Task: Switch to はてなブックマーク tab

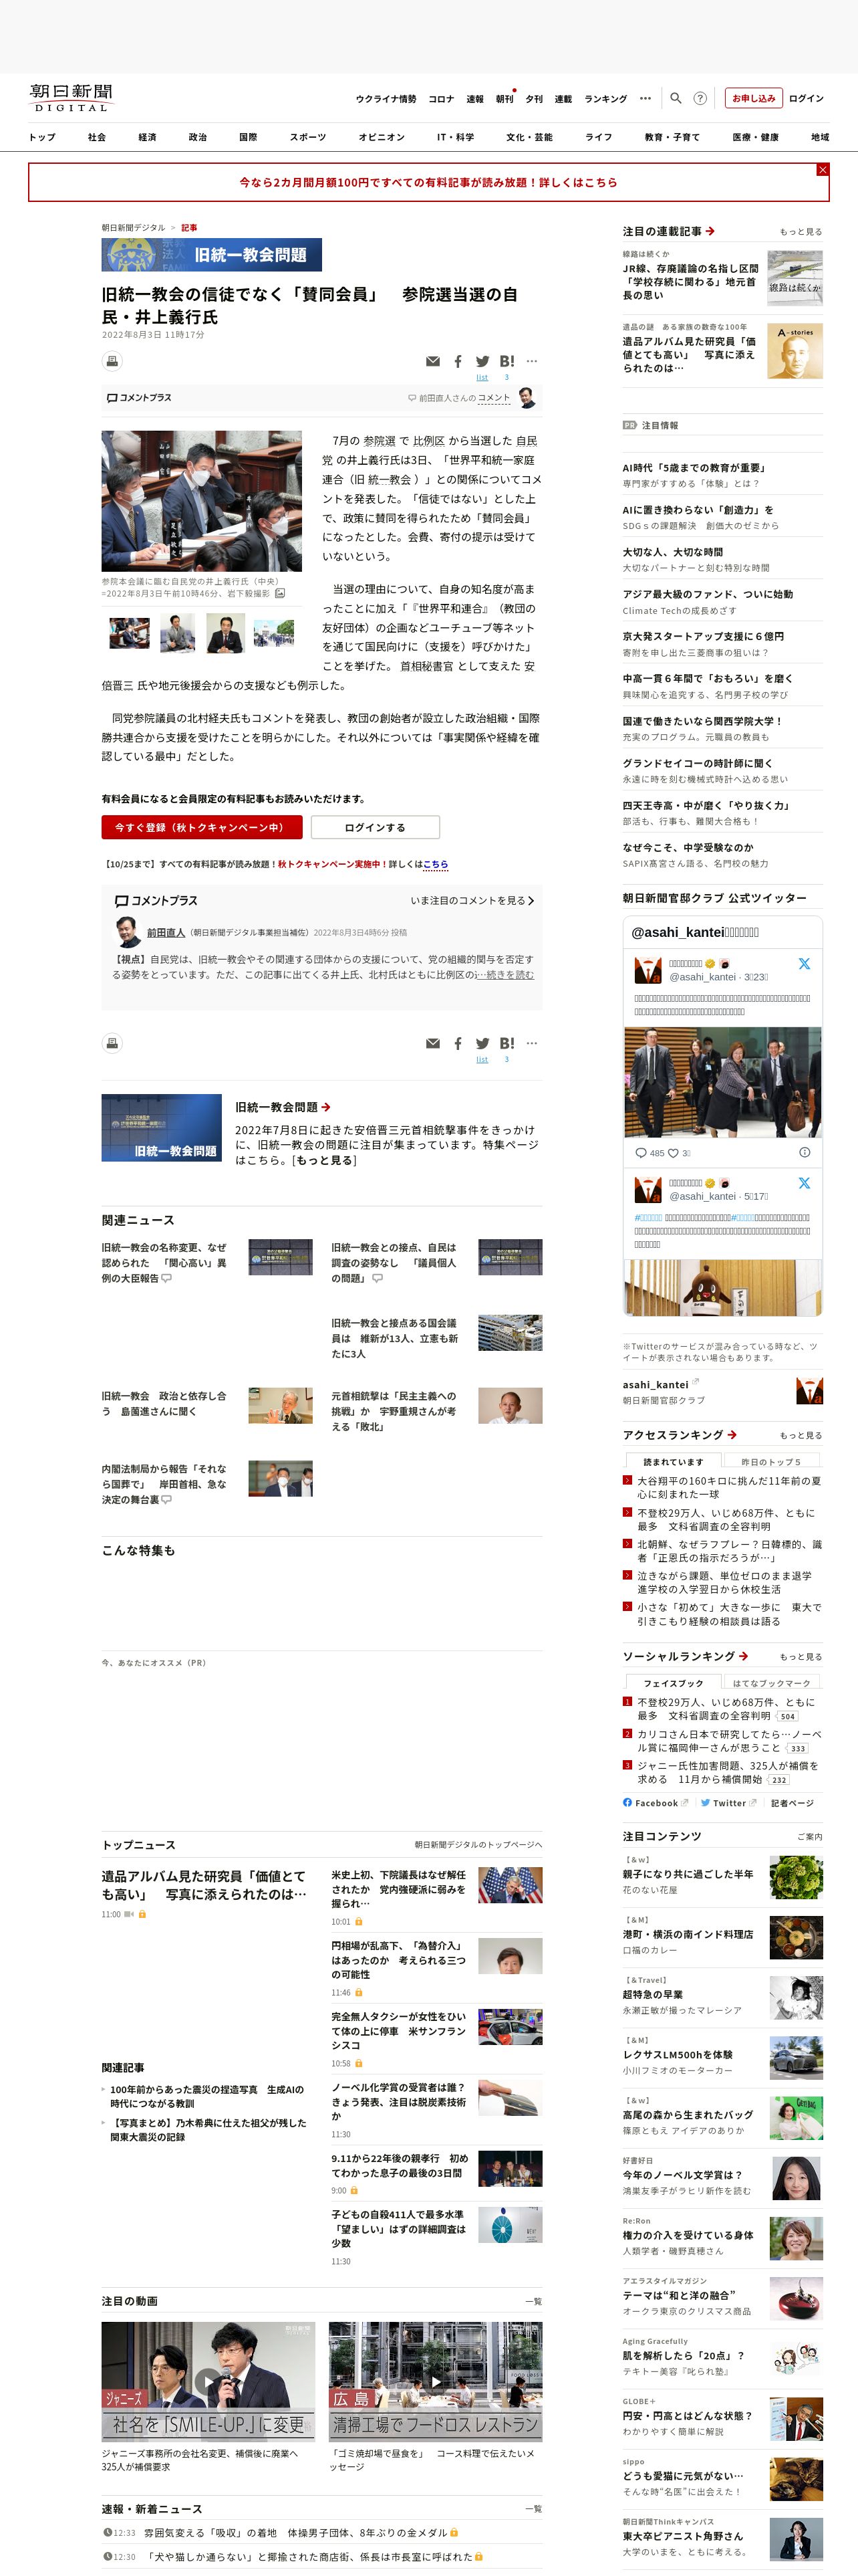Action: tap(771, 1683)
